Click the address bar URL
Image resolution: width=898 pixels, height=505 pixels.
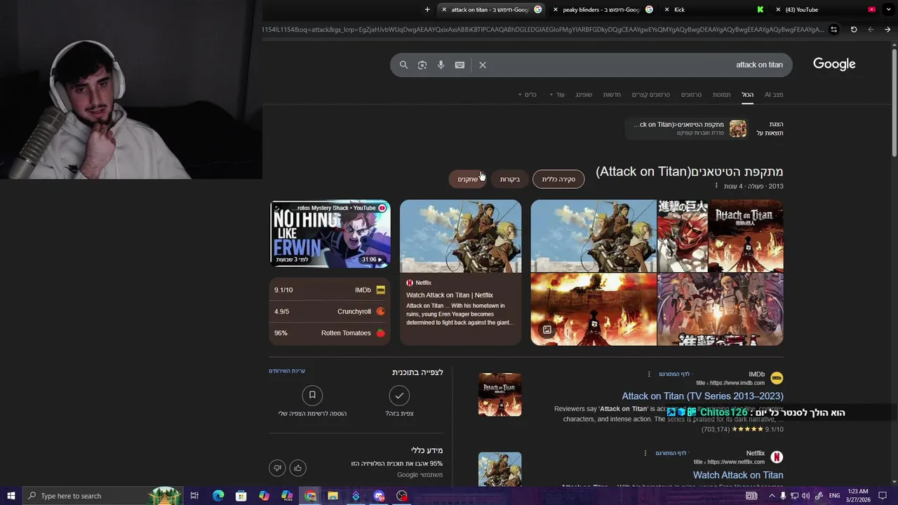coord(544,29)
